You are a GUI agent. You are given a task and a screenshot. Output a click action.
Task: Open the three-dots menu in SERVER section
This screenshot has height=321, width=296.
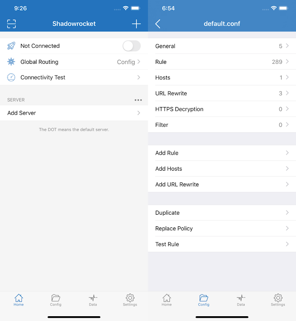(x=138, y=100)
